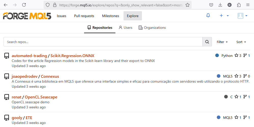Click the padlock site security icon
Screen dimensions: 254x127
[x=55, y=5]
